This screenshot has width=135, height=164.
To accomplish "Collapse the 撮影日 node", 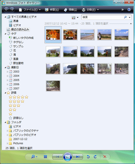I will point(5,67).
